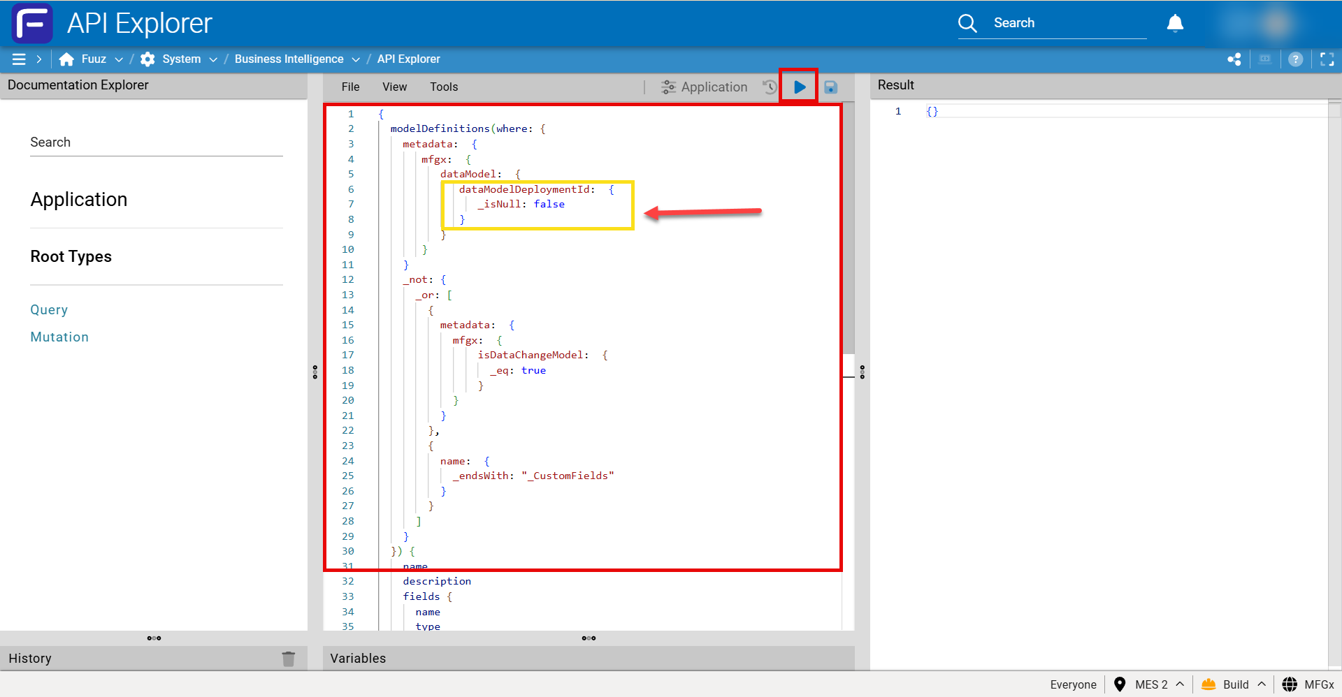Open the Query root type link

[49, 310]
